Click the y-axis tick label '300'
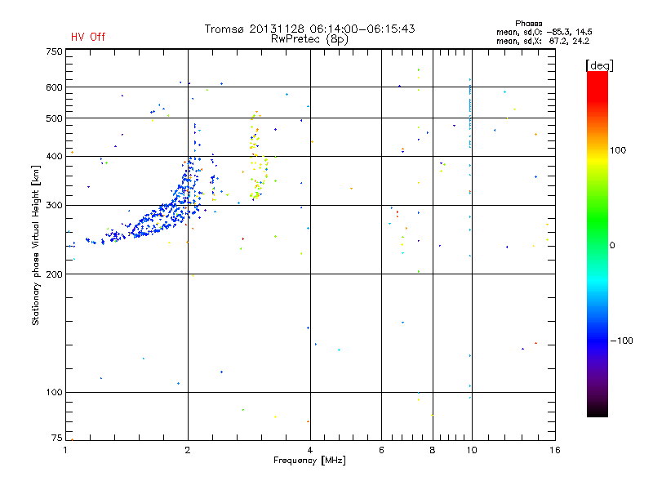 tap(54, 206)
